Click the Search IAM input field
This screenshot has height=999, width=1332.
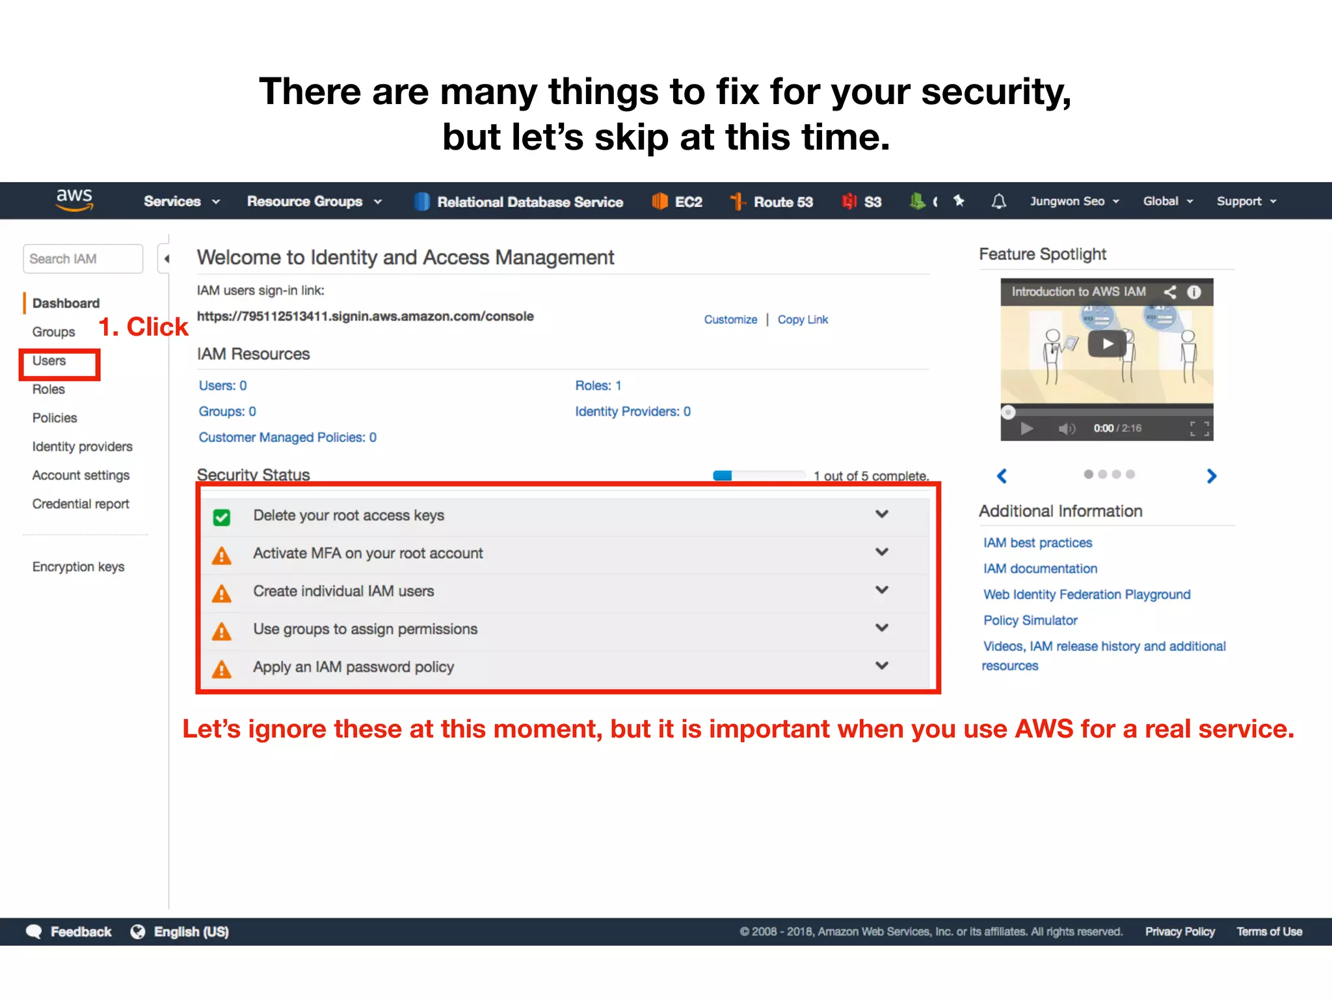point(83,259)
